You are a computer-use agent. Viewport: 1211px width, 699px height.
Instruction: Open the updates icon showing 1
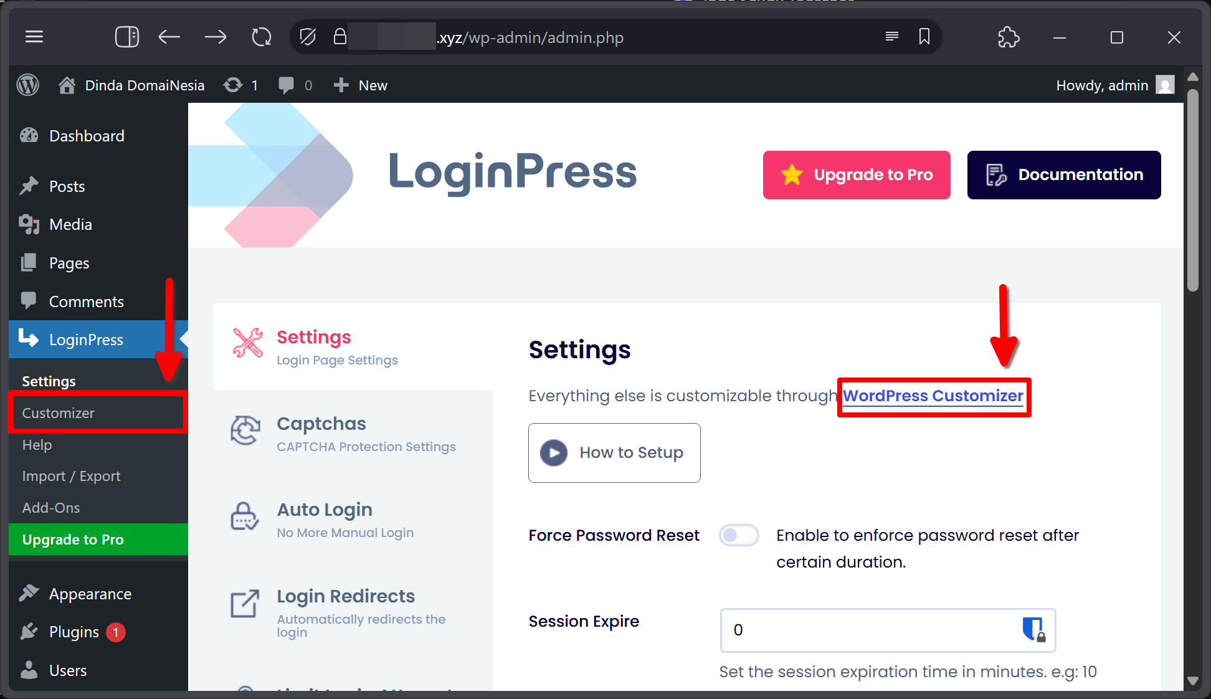[240, 85]
